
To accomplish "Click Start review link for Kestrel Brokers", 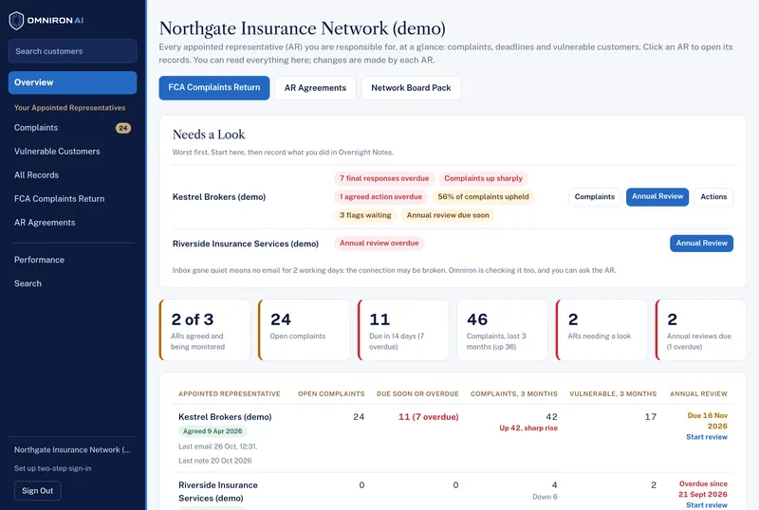I will point(707,437).
